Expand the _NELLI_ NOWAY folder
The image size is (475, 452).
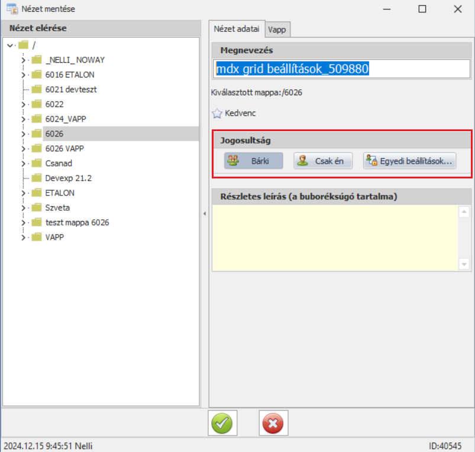click(x=24, y=60)
